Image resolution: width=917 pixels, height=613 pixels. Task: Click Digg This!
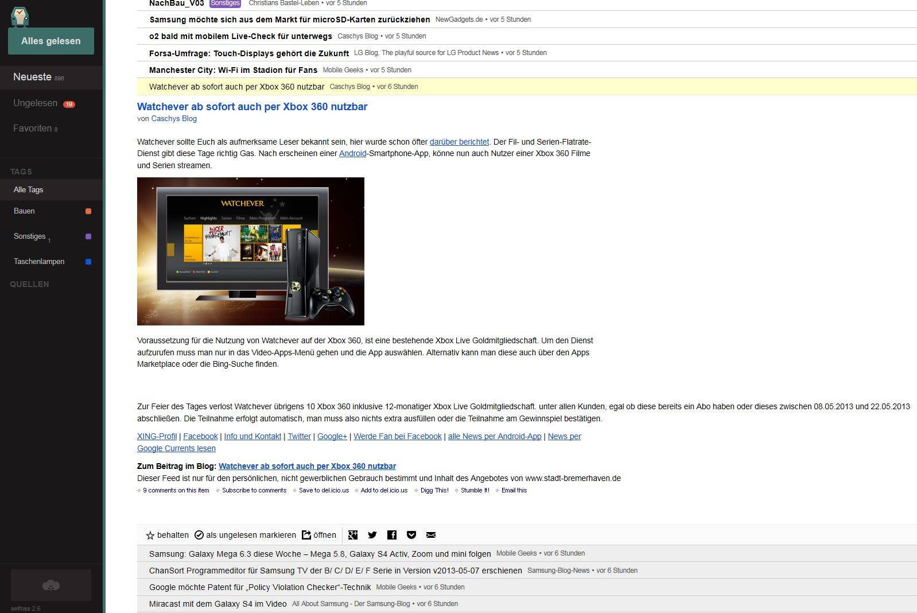pos(434,490)
